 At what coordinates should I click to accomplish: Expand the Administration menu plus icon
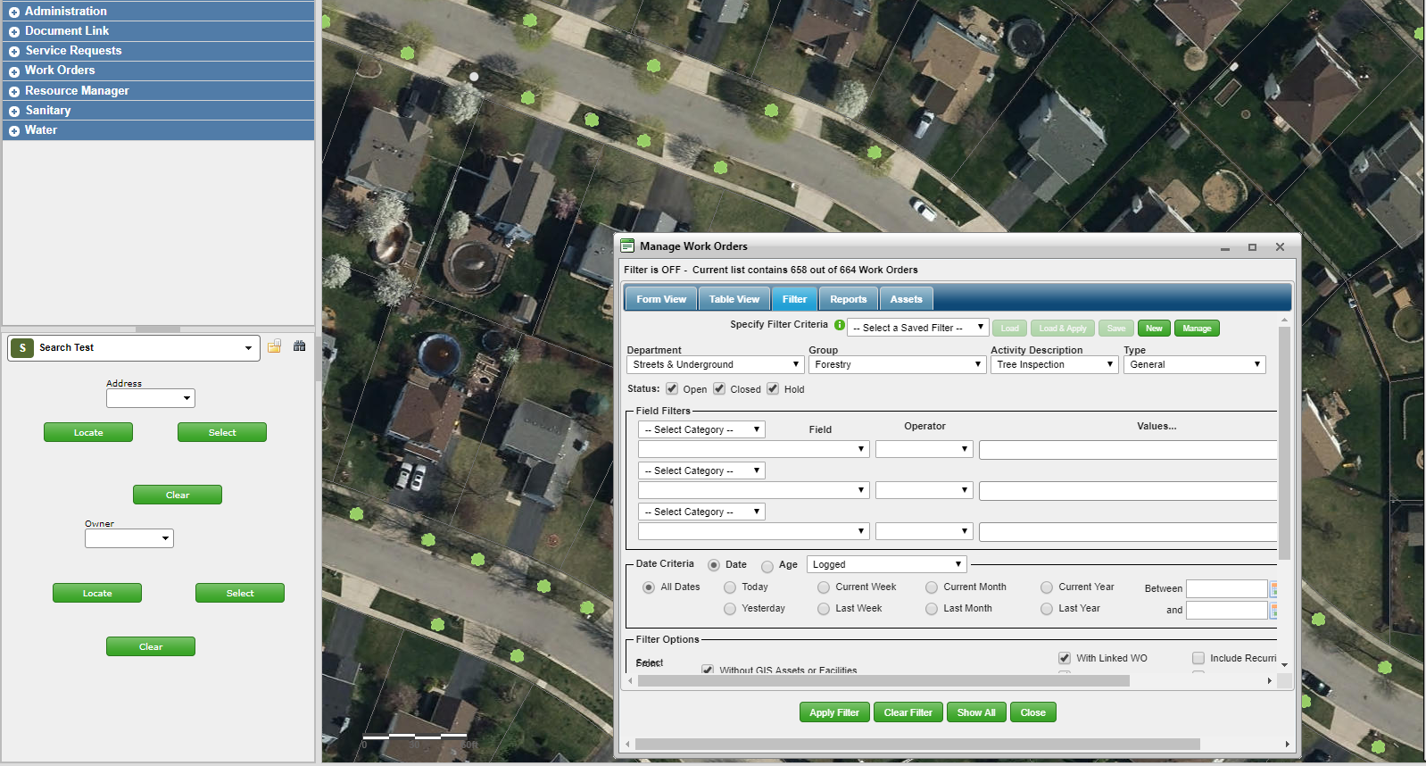coord(14,12)
